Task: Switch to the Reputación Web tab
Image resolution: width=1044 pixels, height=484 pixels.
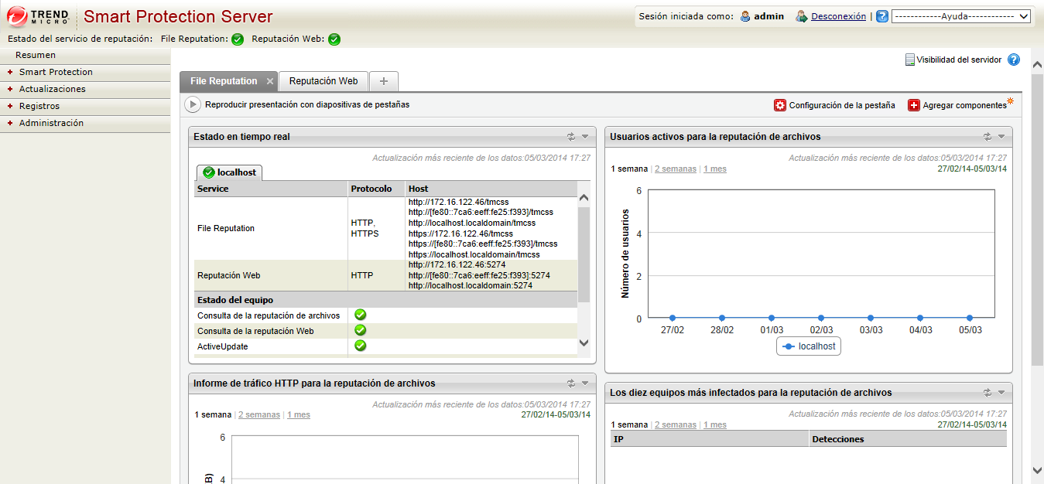Action: pos(323,81)
